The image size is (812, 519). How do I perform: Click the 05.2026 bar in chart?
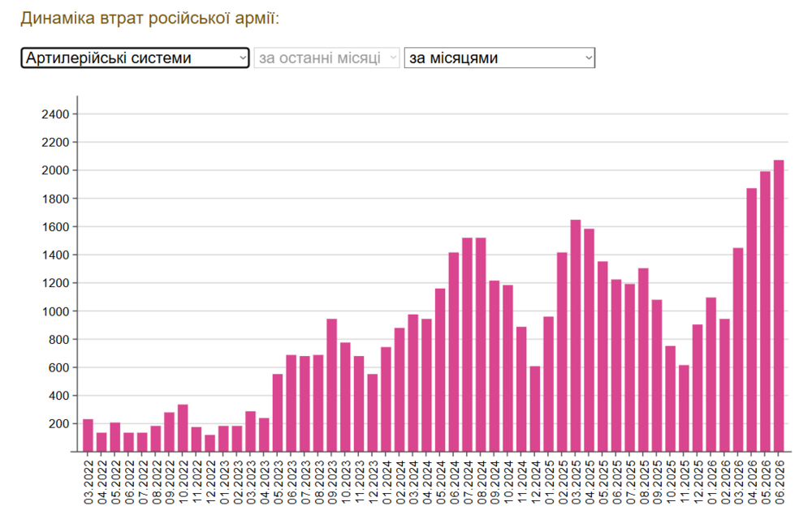pyautogui.click(x=766, y=311)
